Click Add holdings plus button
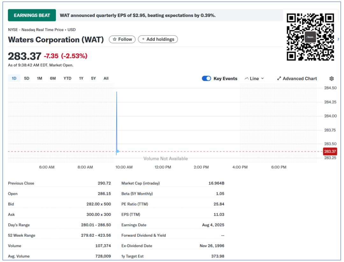Image resolution: width=344 pixels, height=262 pixels. coord(158,39)
